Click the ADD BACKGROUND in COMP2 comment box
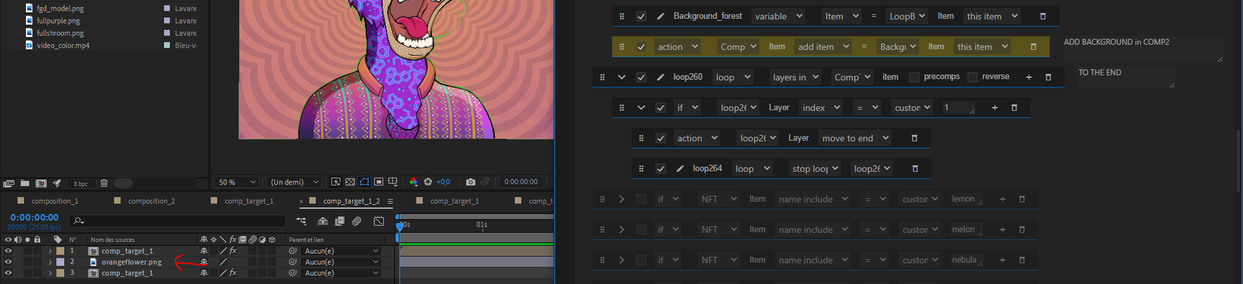This screenshot has width=1243, height=284. pos(1142,49)
